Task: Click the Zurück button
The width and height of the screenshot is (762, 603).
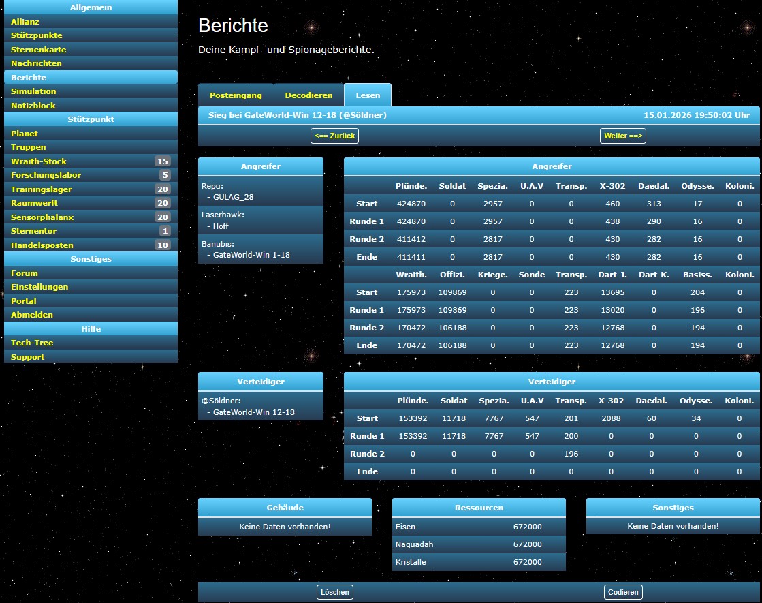Action: pos(334,136)
